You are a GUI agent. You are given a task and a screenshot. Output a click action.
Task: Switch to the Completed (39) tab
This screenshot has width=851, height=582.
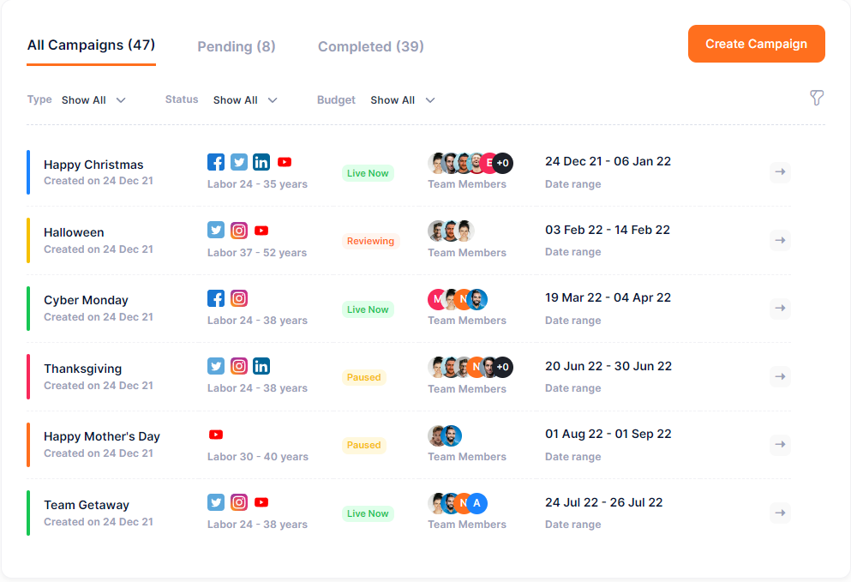[371, 46]
